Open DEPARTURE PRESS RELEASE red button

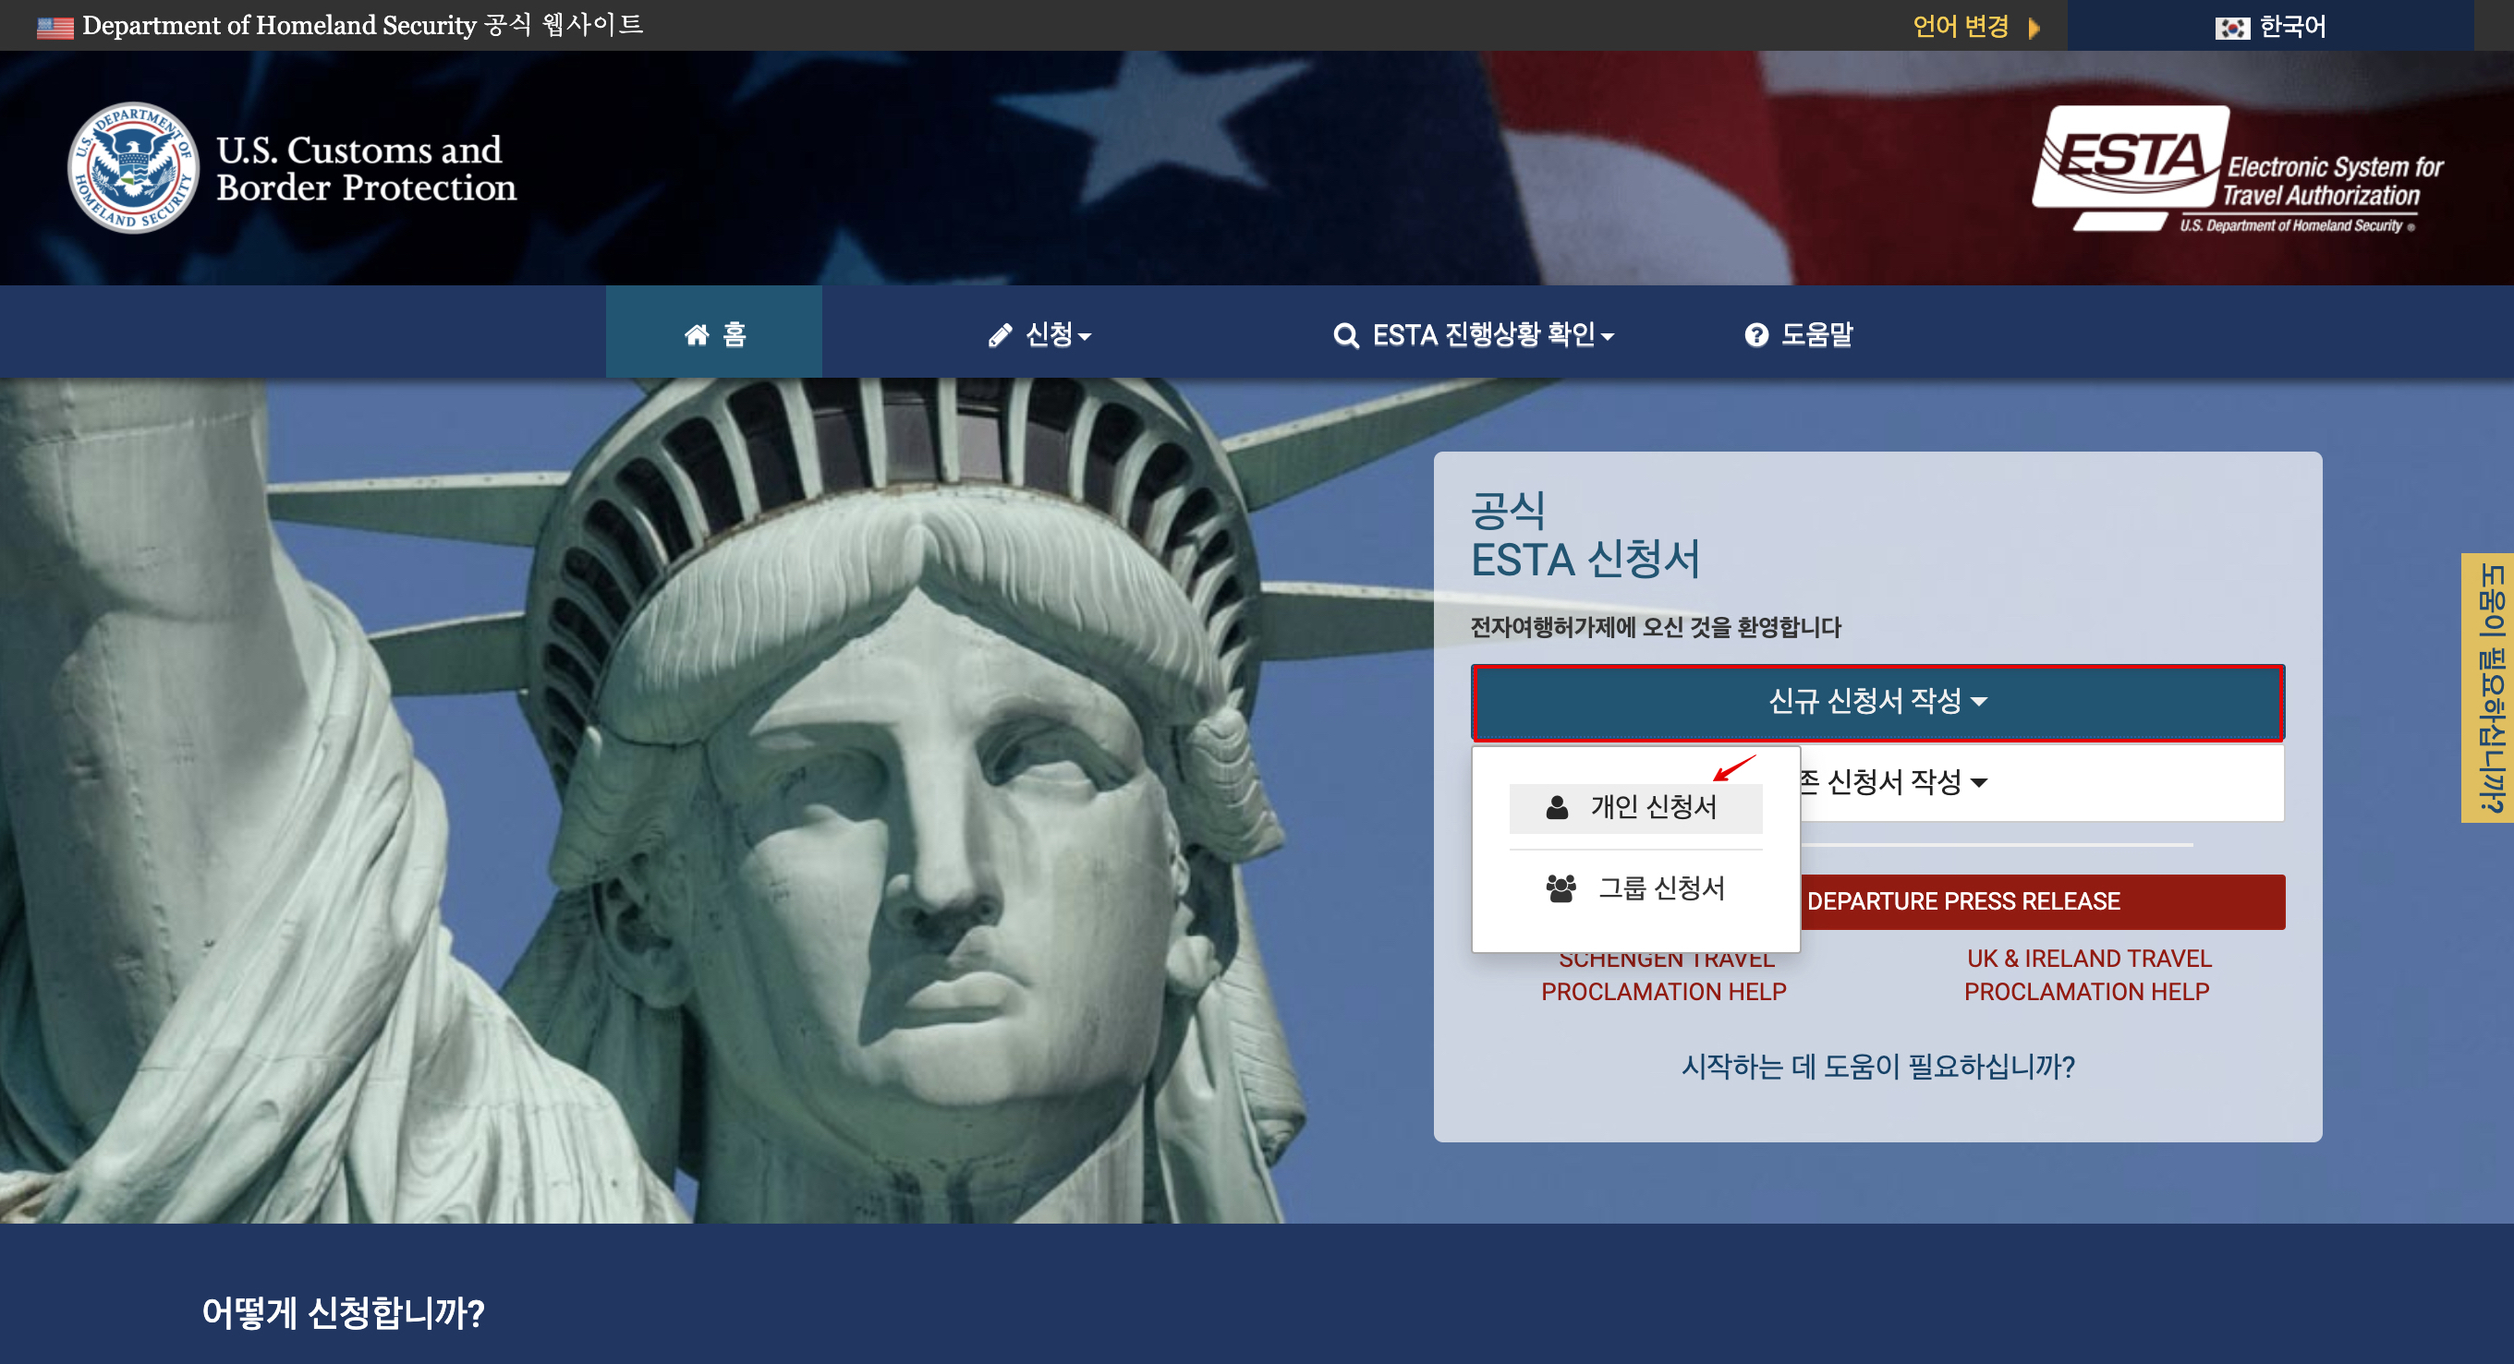(x=2042, y=901)
